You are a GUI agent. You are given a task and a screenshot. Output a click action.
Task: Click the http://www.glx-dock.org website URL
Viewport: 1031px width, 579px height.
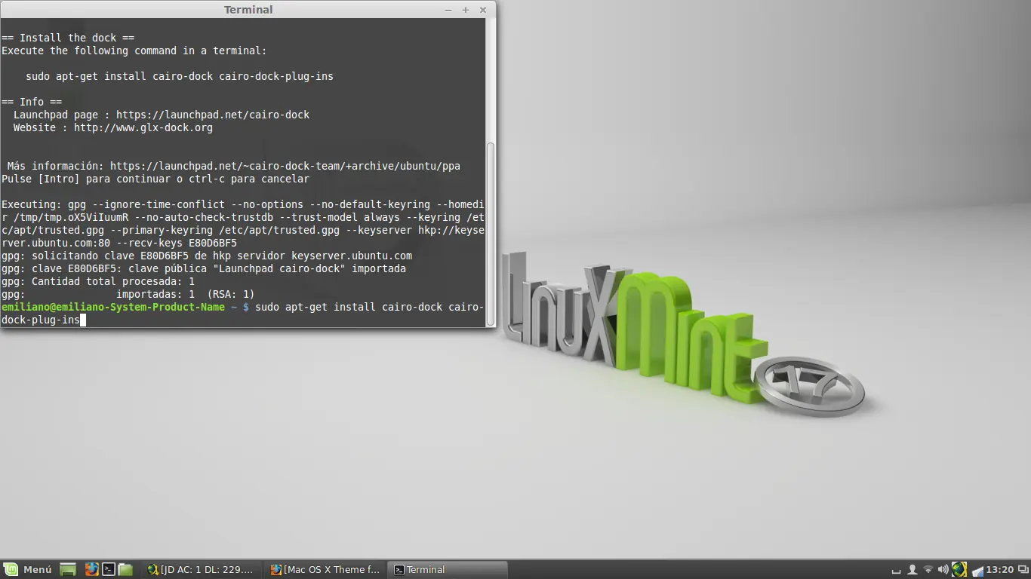click(143, 127)
